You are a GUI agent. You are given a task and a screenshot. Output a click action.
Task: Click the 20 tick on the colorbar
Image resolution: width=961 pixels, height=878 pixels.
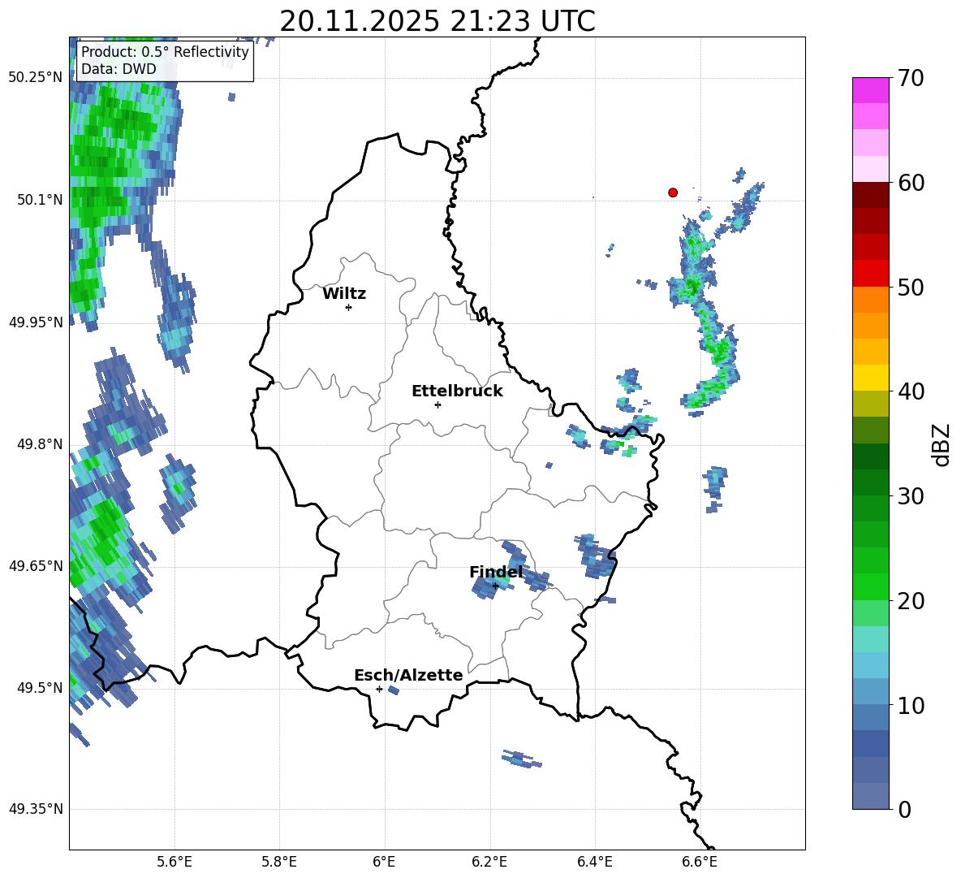(911, 601)
